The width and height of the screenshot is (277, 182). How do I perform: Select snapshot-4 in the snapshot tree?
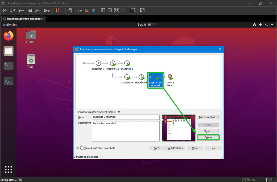(x=127, y=79)
